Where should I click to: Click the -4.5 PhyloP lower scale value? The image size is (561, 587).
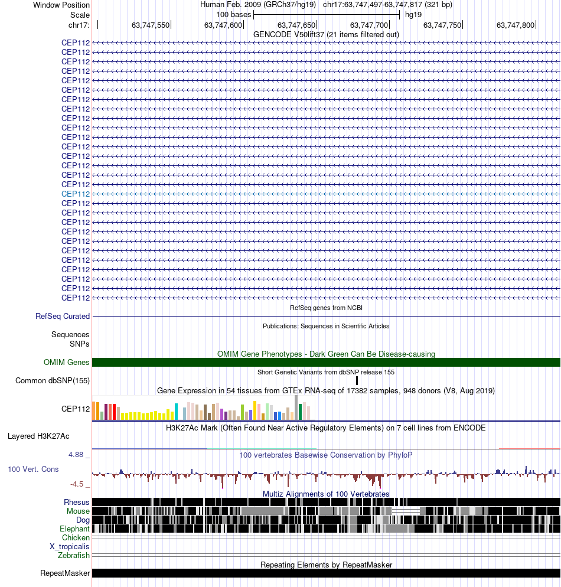(x=77, y=484)
